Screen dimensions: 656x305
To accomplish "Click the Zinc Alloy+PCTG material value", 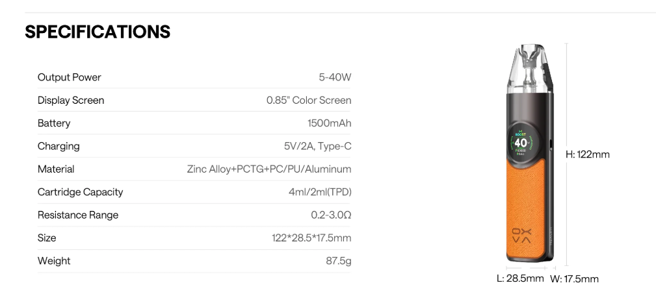I will click(x=269, y=169).
